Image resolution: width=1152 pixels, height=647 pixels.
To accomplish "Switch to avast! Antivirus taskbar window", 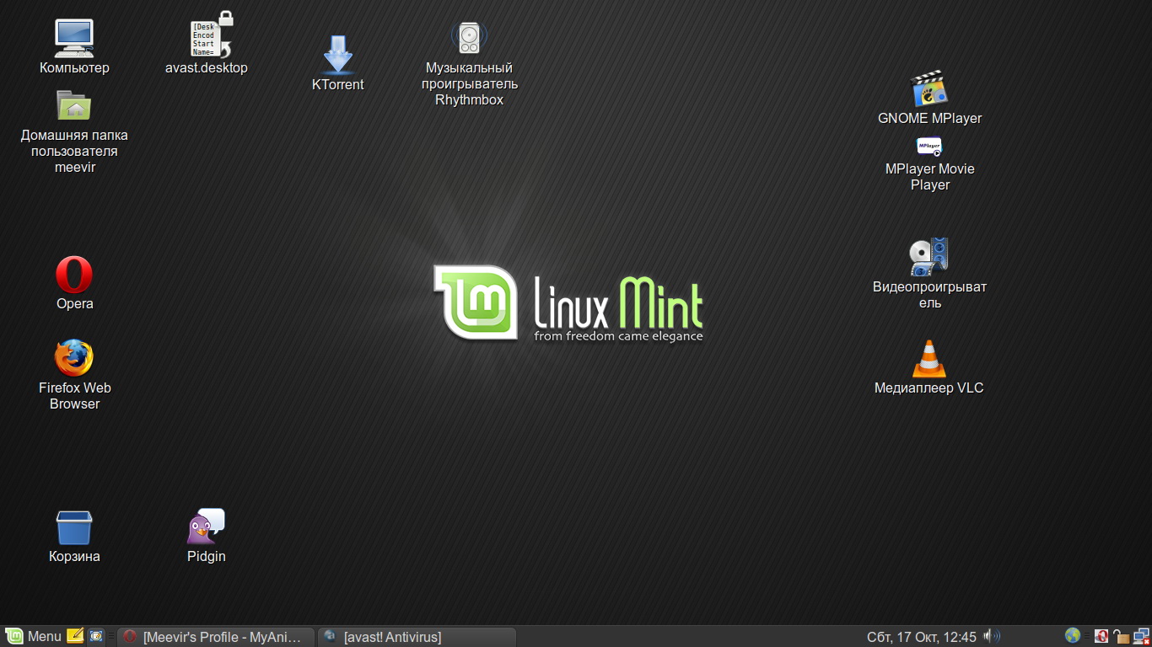I will (417, 637).
